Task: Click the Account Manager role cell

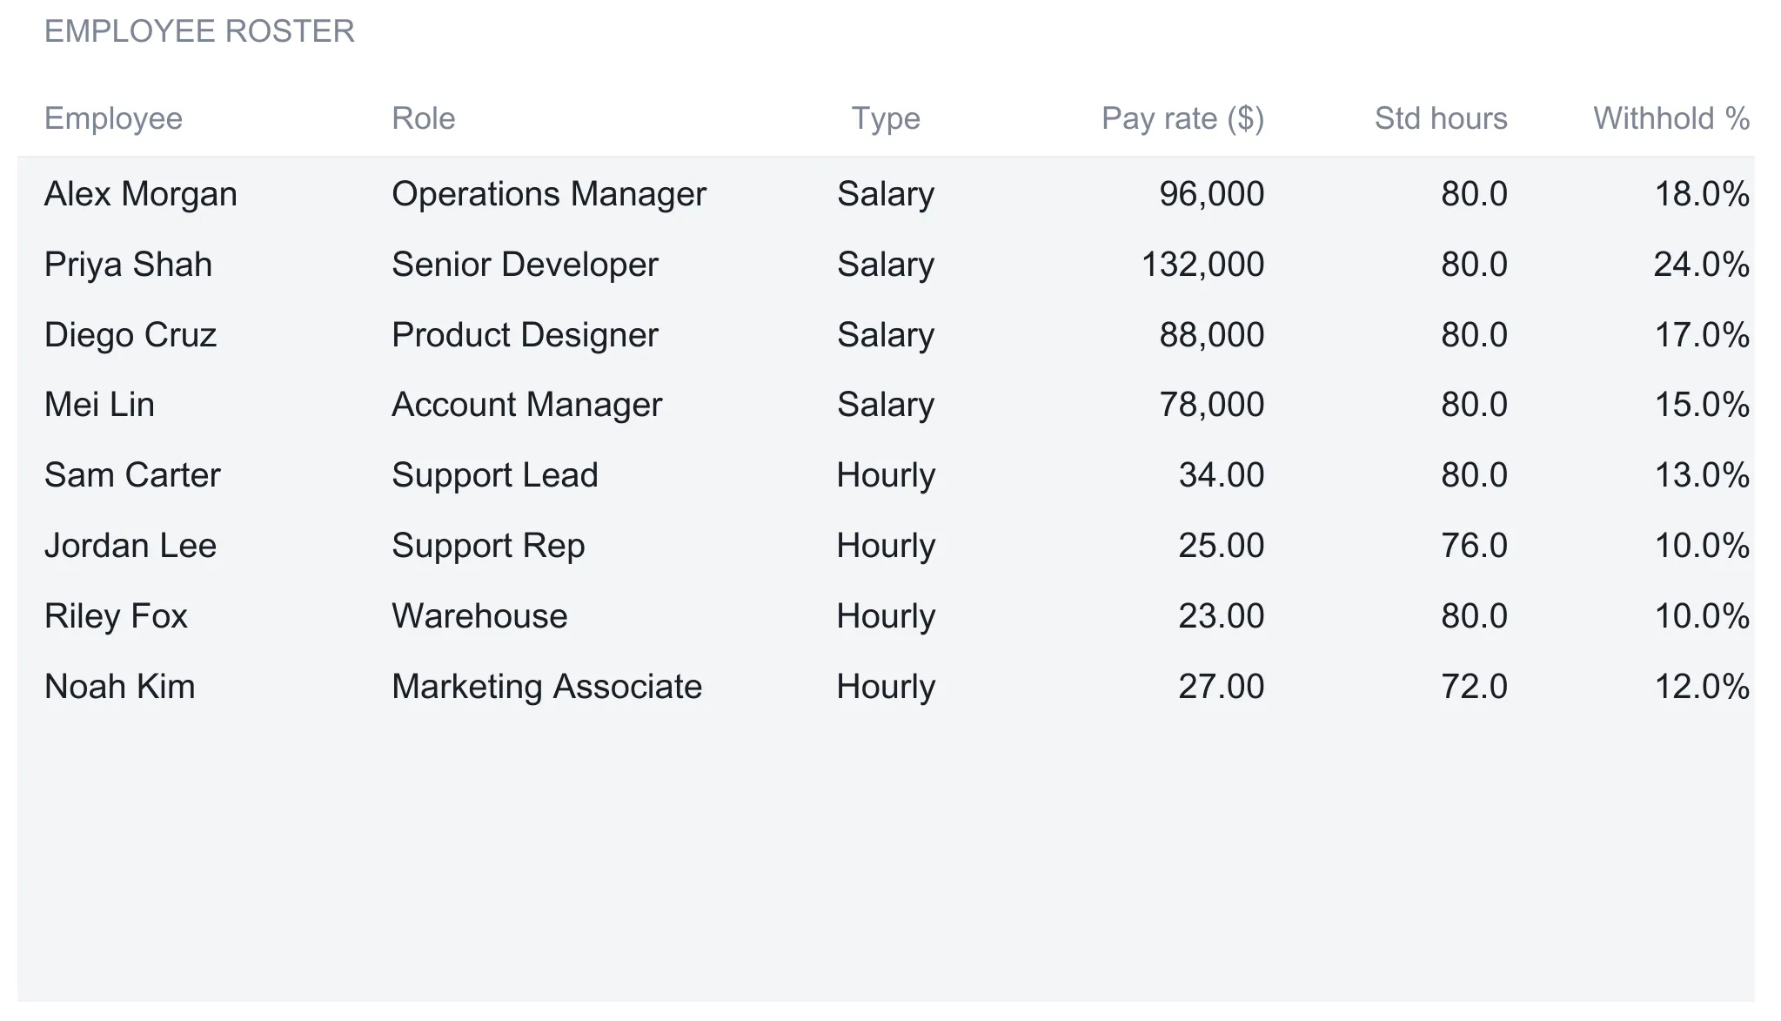Action: [527, 405]
